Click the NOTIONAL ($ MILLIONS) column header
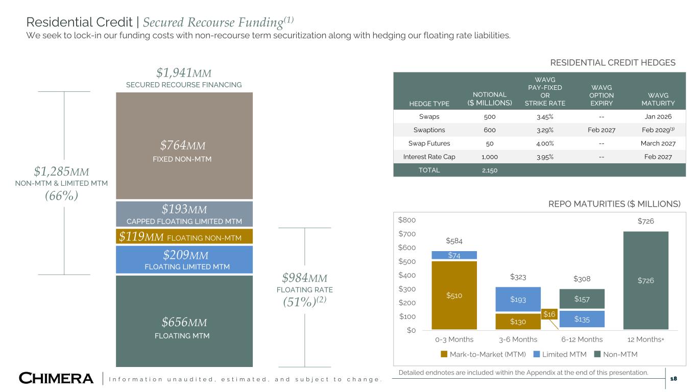The image size is (697, 392). [x=489, y=99]
